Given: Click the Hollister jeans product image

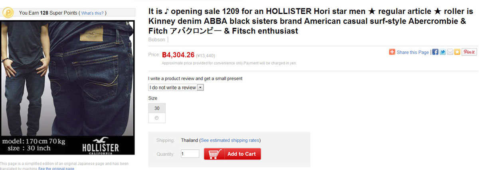Looking at the screenshot, I should coord(67,88).
